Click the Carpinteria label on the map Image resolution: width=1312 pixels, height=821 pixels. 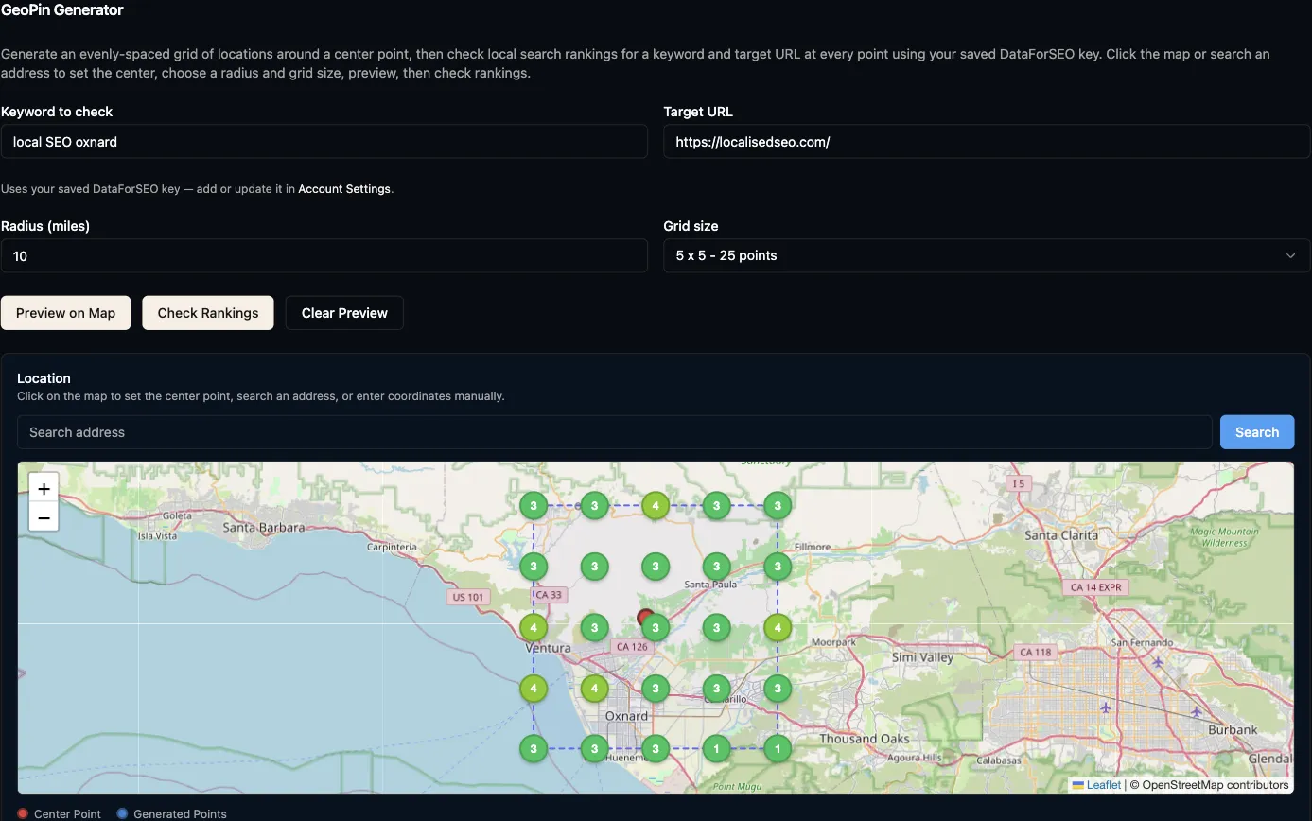point(392,547)
